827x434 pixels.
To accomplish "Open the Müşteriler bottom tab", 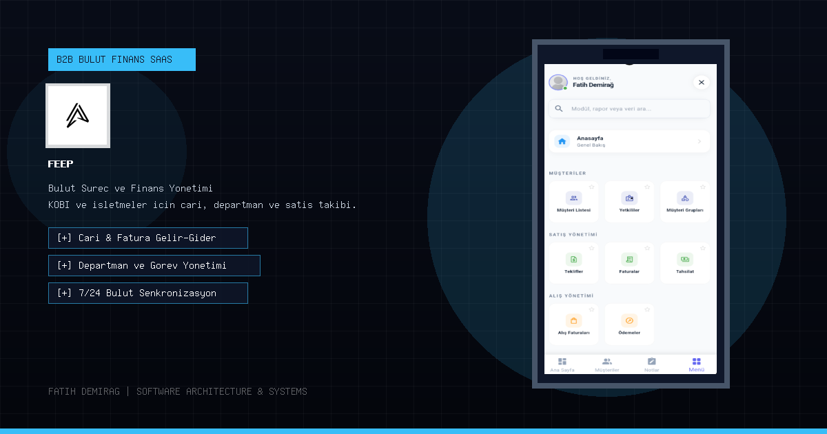I will (x=607, y=364).
